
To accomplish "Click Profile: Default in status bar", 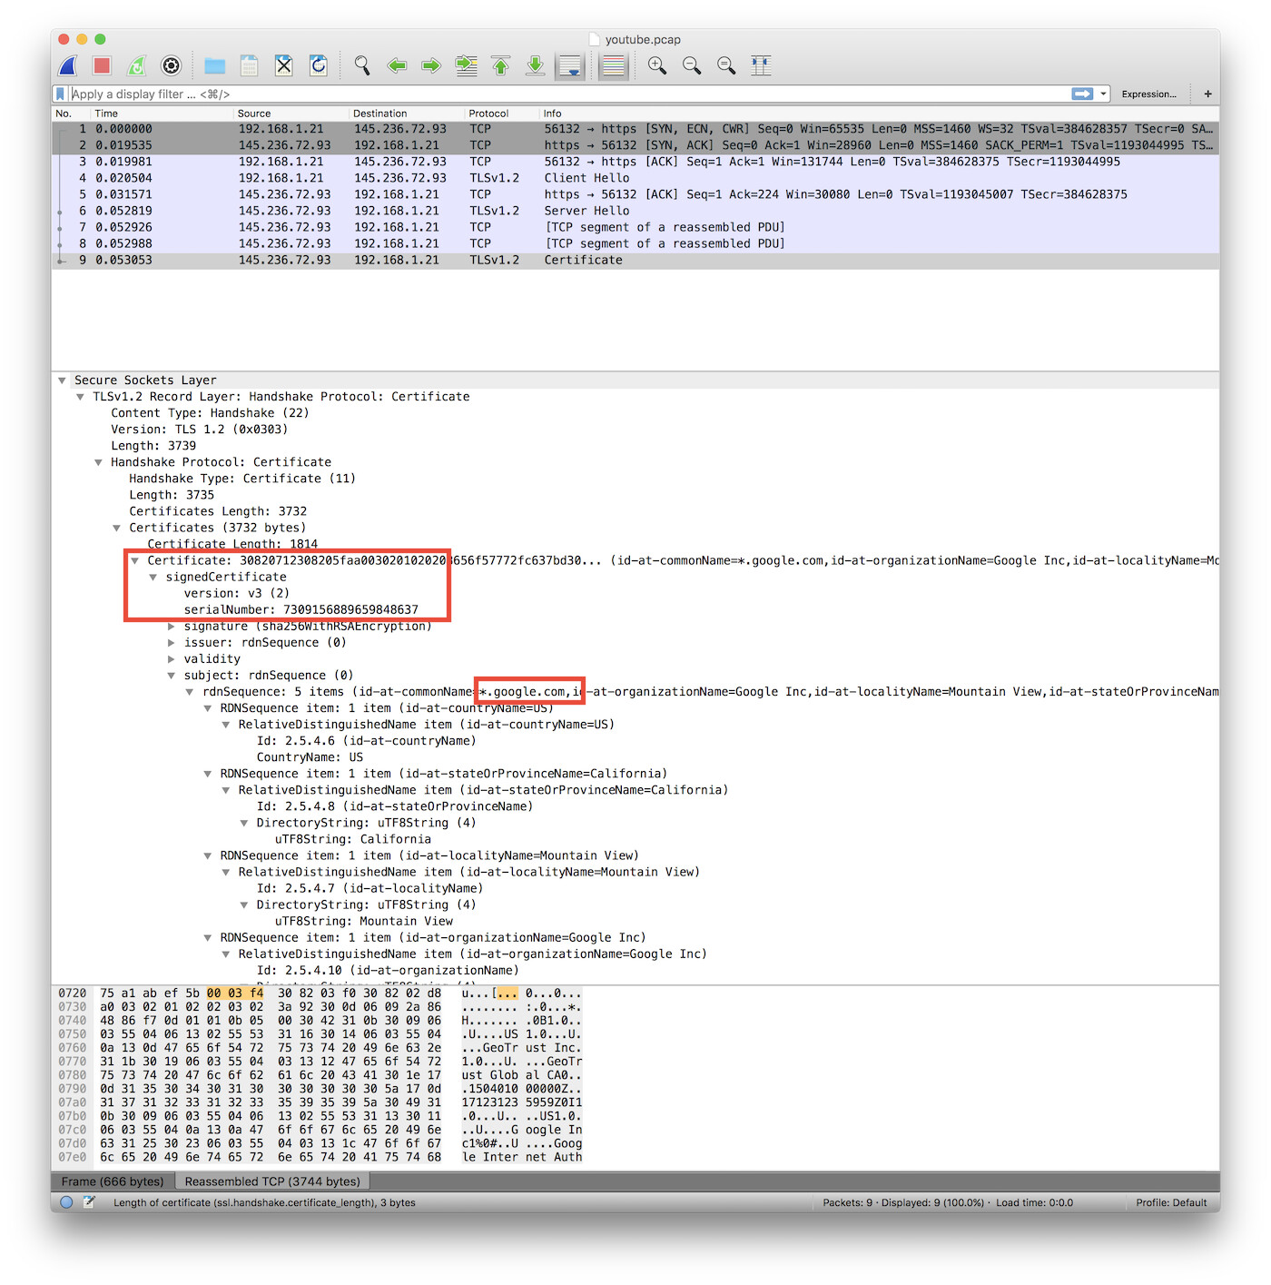I will (x=1171, y=1202).
